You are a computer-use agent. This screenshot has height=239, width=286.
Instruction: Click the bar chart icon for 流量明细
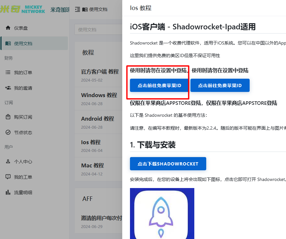tap(8, 192)
